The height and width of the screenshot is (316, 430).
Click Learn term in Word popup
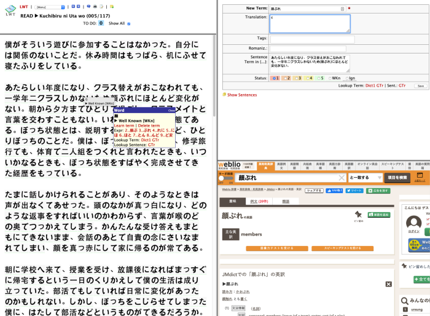[x=124, y=125]
